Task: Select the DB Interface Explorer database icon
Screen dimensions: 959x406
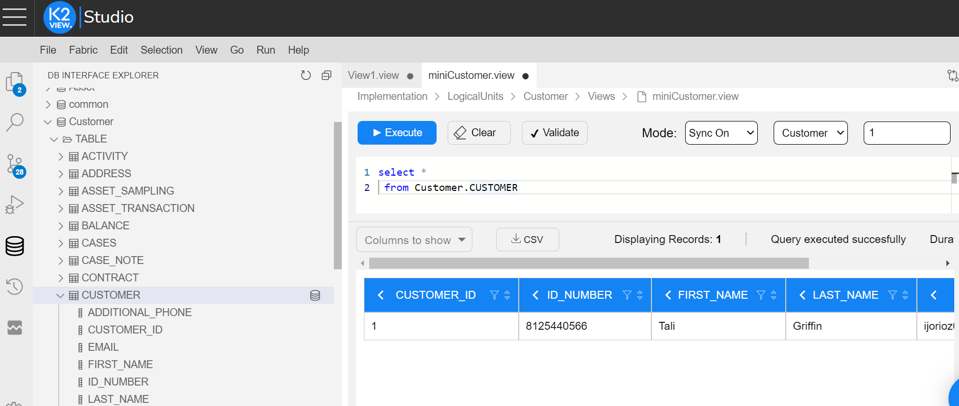Action: tap(15, 246)
